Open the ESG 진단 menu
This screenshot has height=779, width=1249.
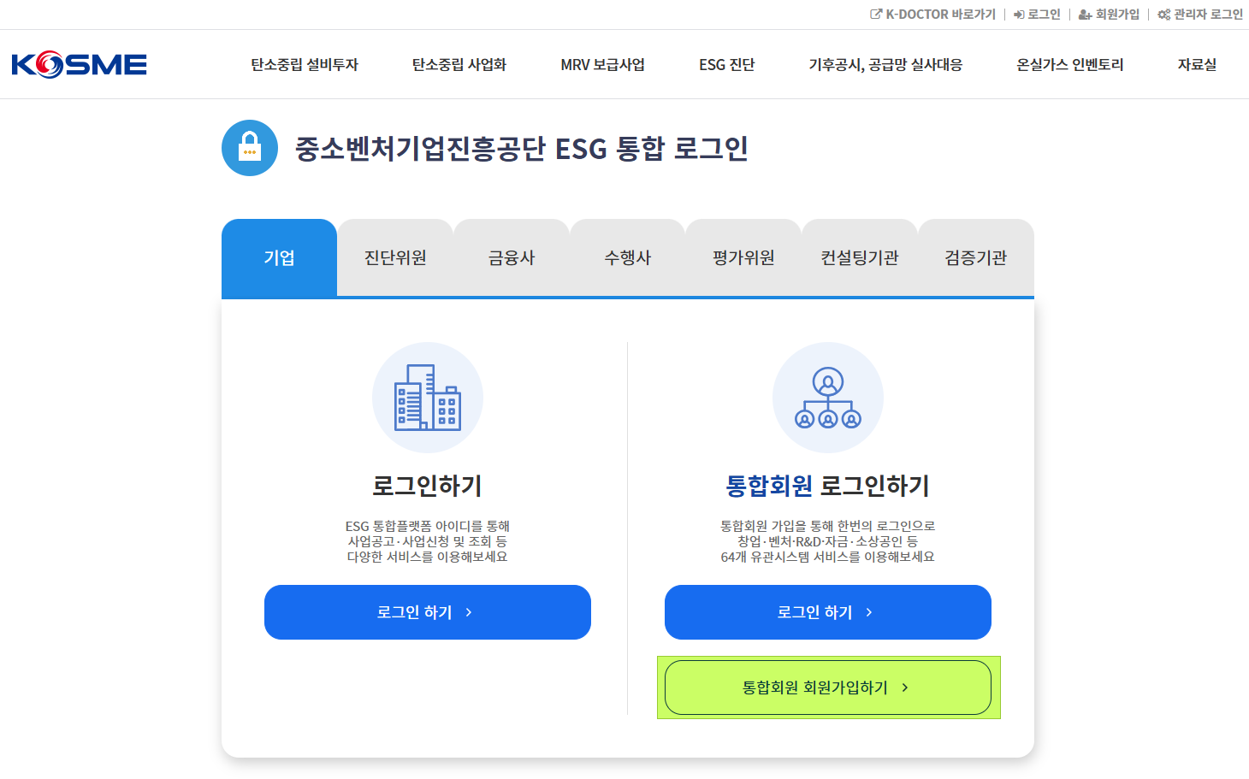727,65
